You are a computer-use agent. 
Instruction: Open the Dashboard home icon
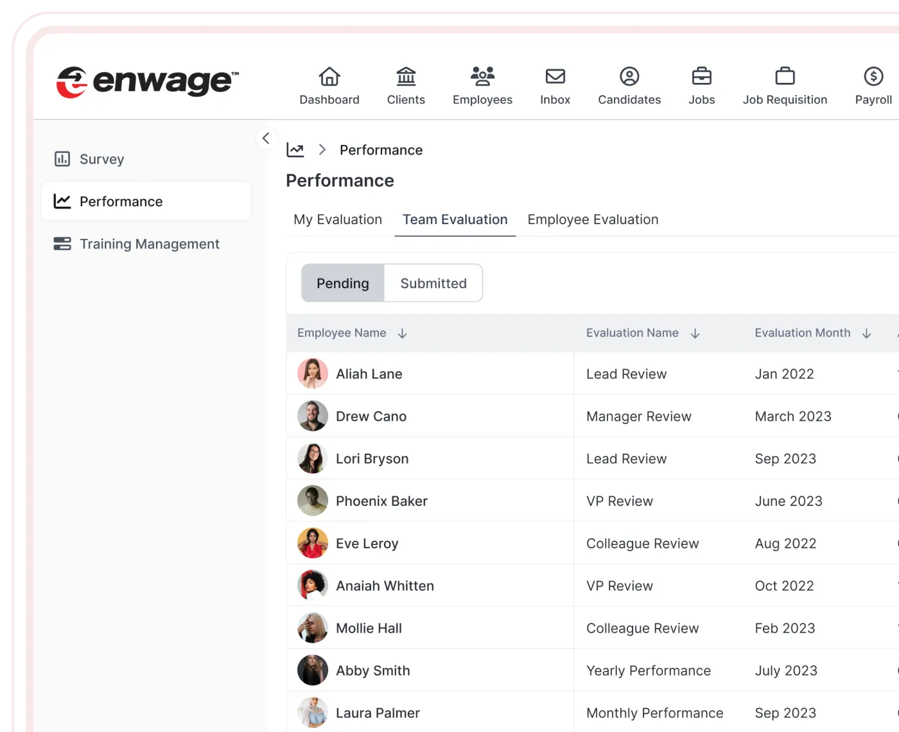[x=329, y=76]
